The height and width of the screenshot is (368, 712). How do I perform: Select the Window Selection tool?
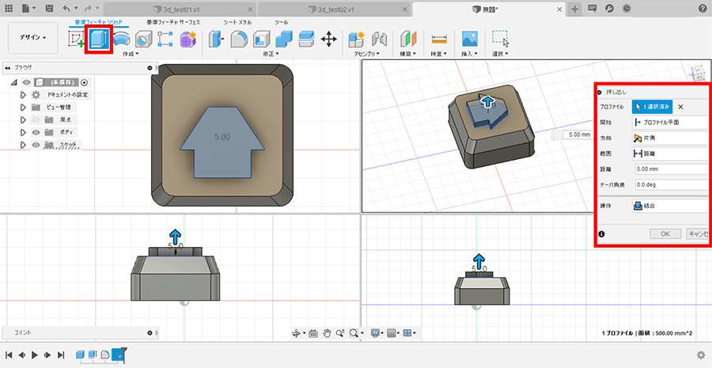click(501, 40)
